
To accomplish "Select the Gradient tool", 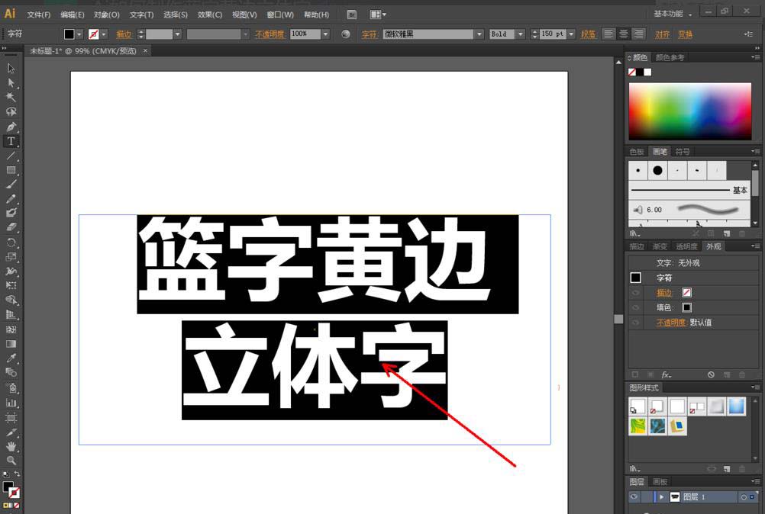I will point(11,344).
